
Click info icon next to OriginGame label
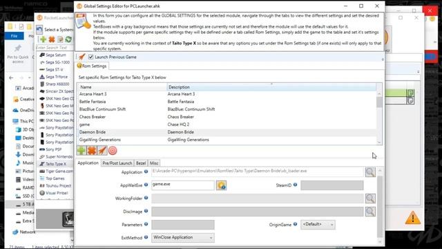click(295, 224)
